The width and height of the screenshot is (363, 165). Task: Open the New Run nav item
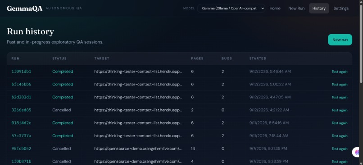pos(296,9)
